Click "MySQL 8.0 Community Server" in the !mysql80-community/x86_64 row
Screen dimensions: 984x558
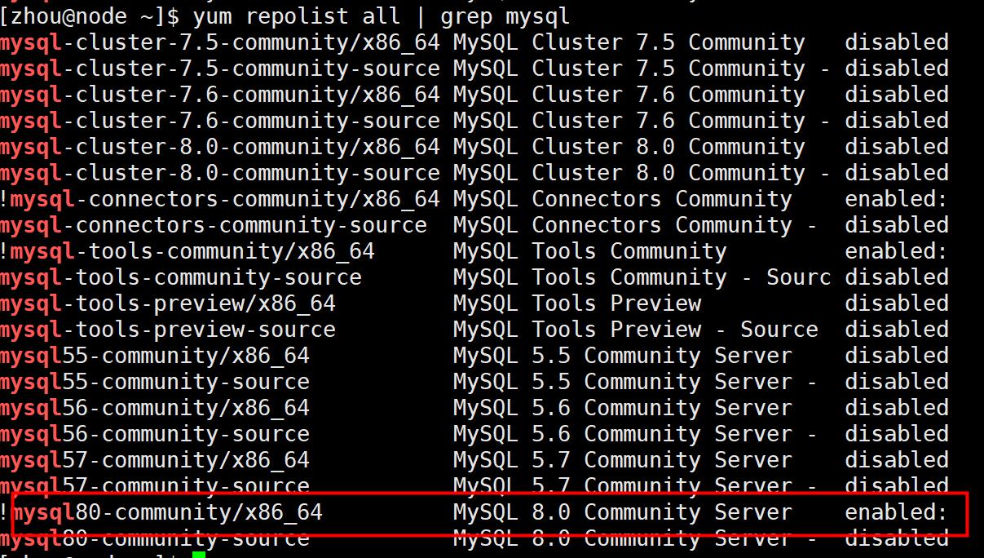(623, 512)
